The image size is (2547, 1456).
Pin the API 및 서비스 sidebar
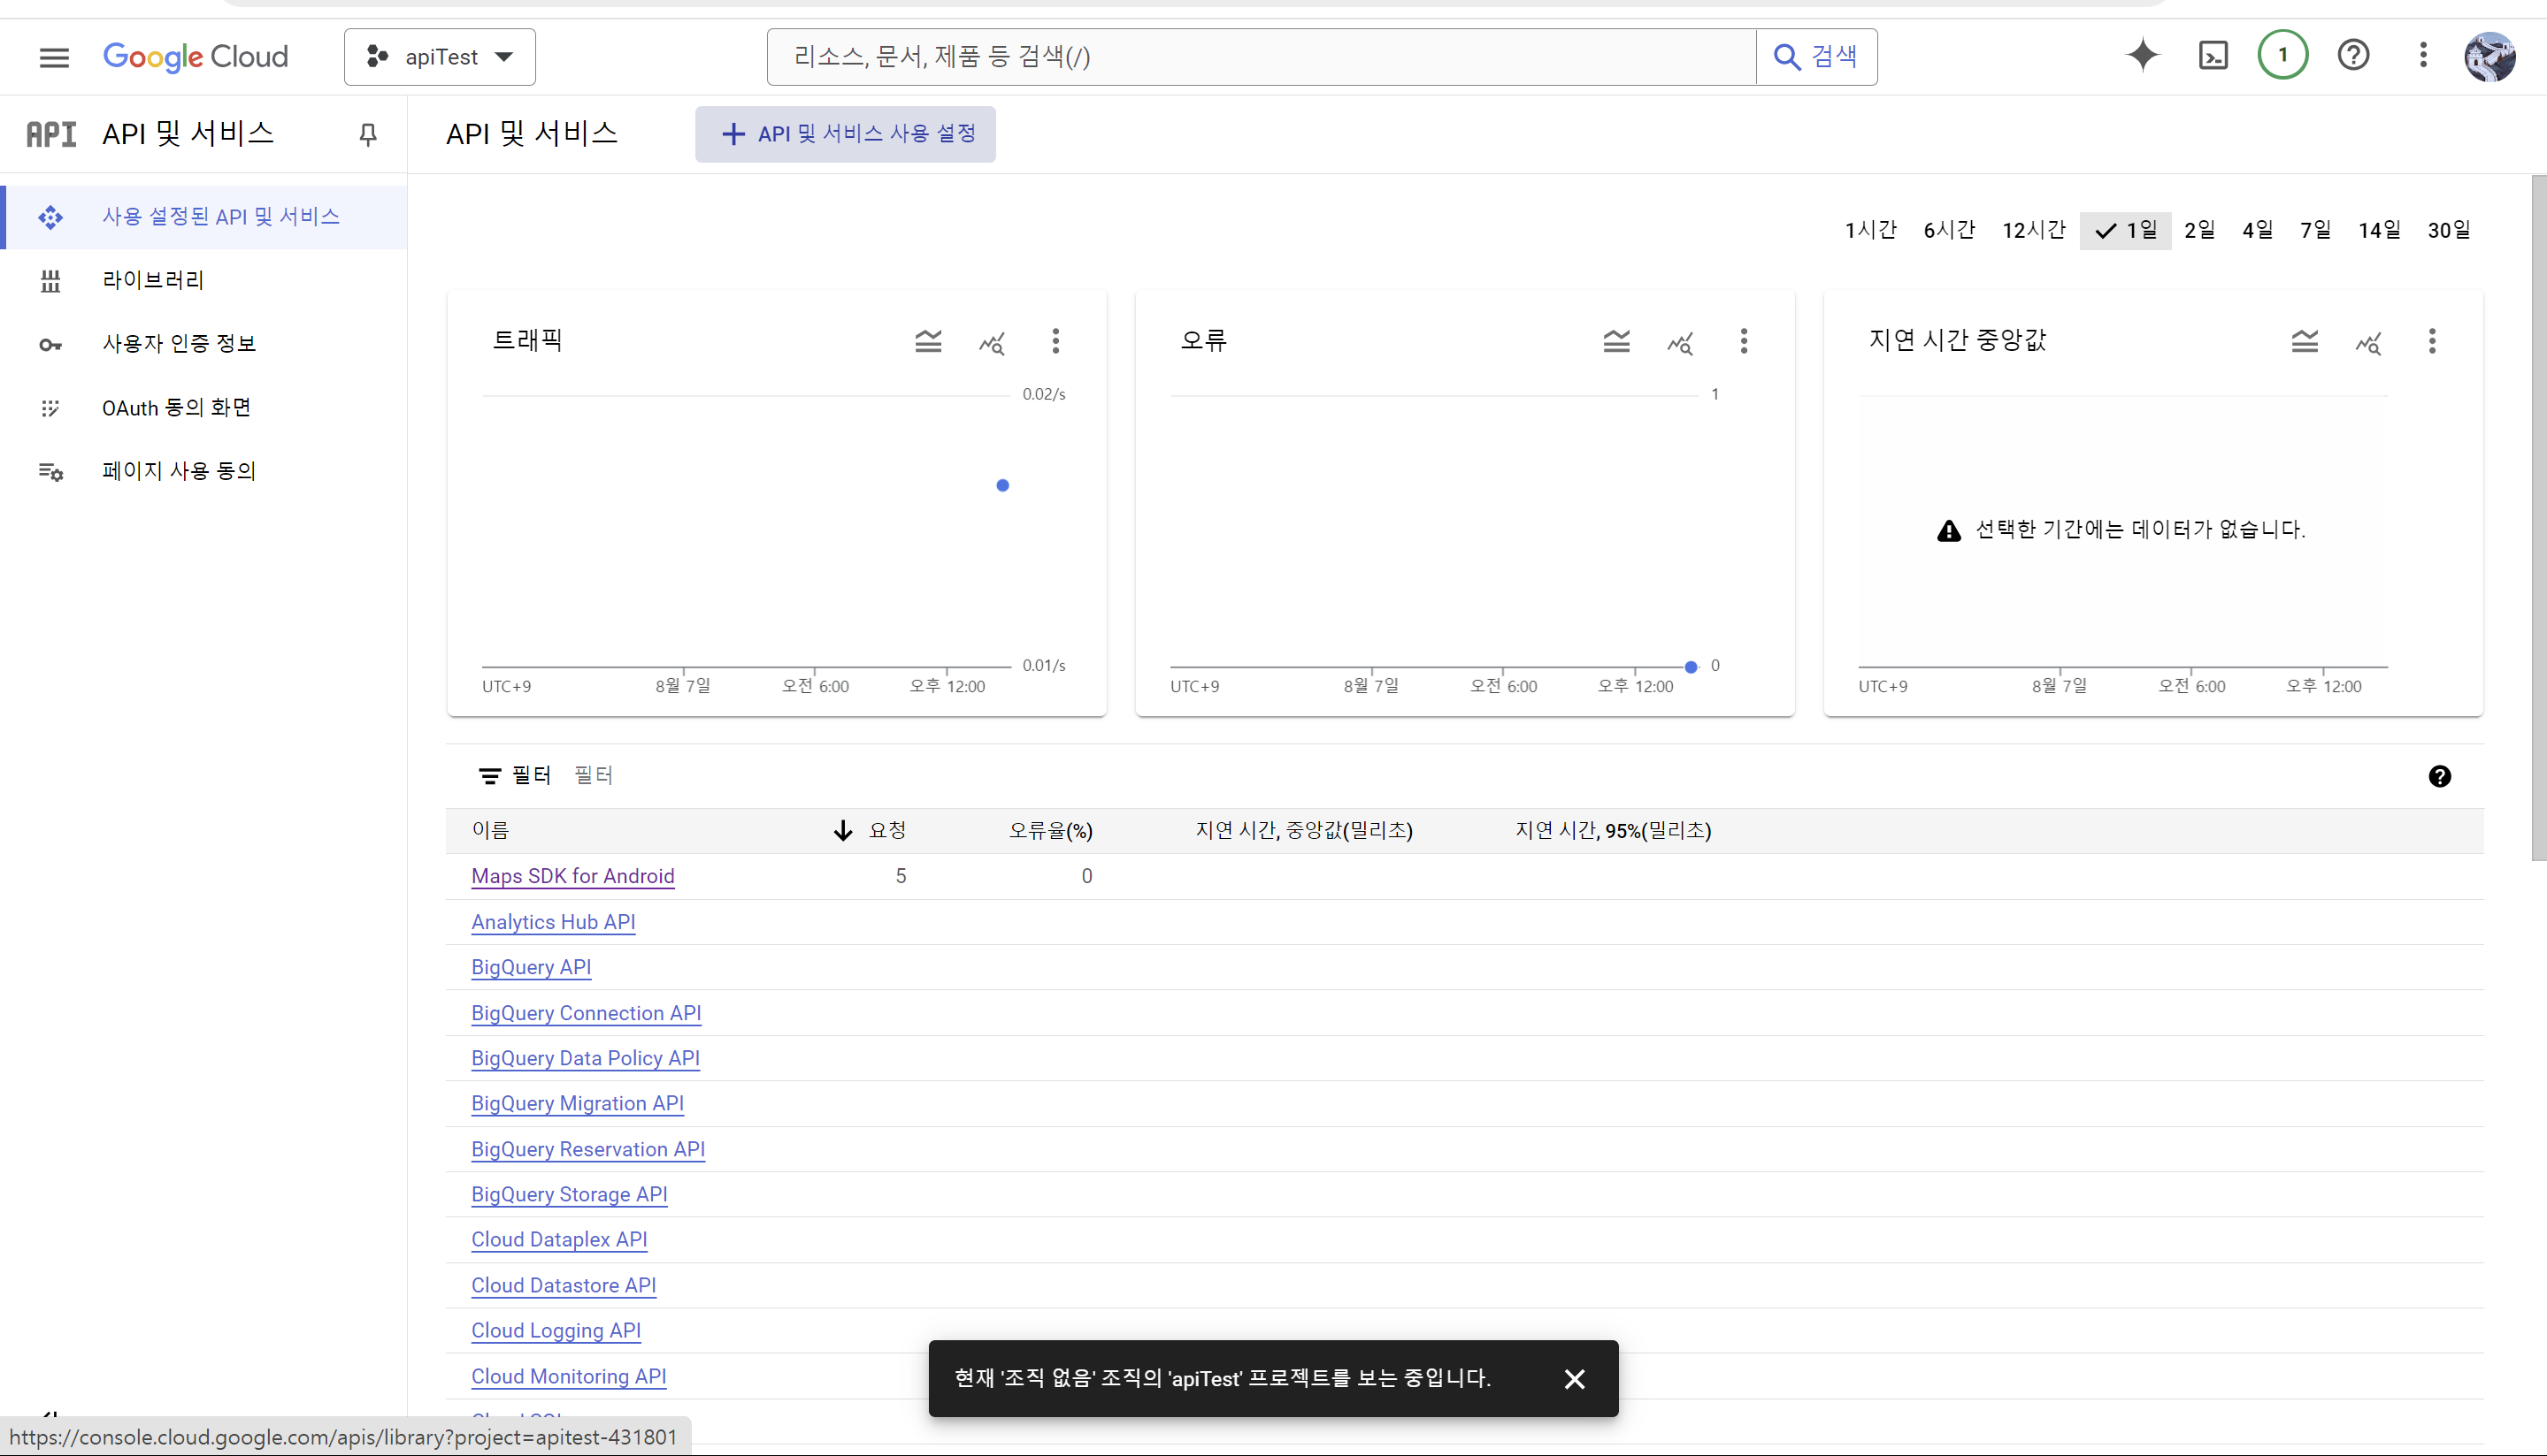(368, 134)
